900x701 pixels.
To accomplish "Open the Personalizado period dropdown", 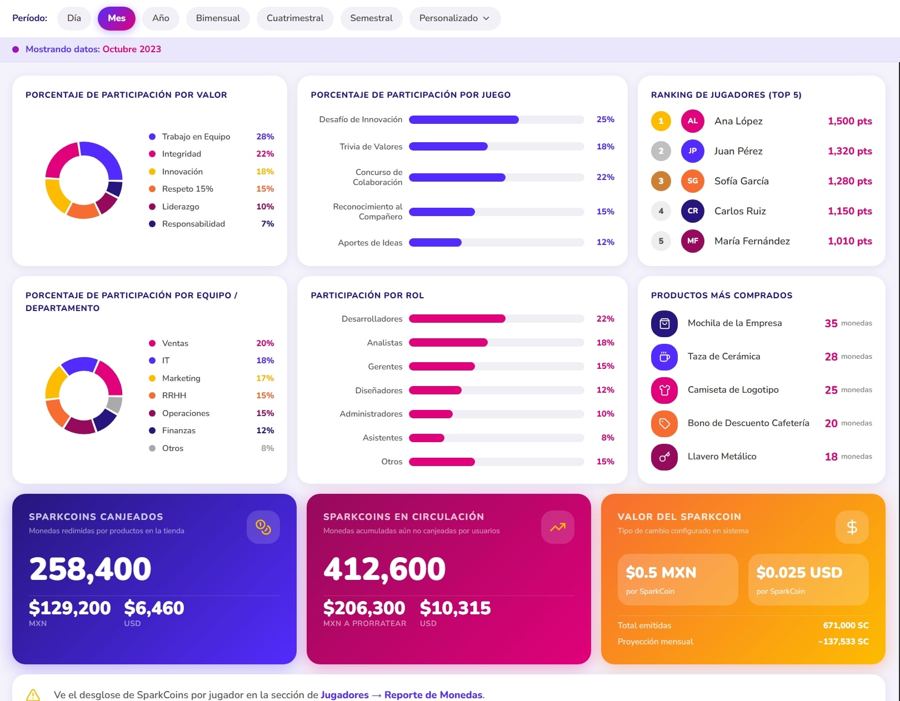I will [455, 18].
